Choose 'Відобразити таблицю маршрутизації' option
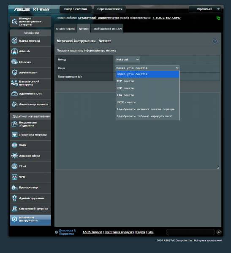 [x=147, y=116]
